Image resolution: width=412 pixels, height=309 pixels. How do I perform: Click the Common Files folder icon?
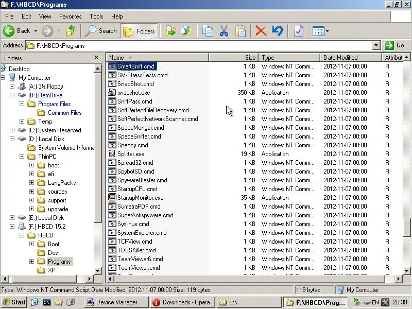(x=41, y=112)
